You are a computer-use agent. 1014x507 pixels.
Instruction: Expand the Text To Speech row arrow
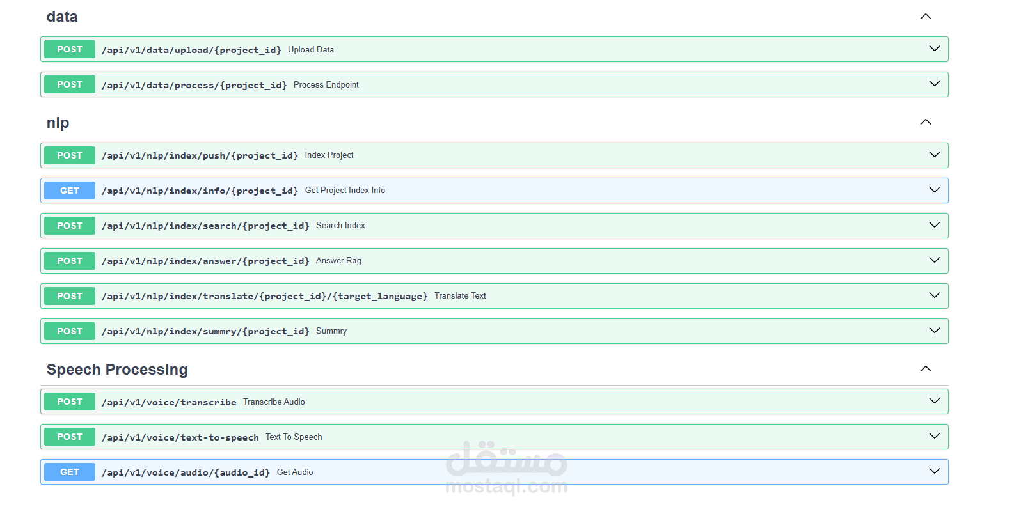pos(934,436)
